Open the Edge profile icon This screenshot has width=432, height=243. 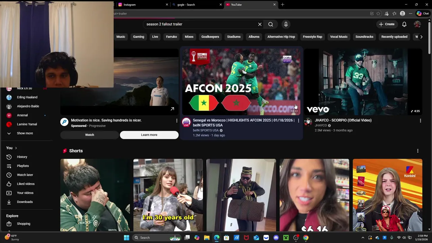coord(402,13)
